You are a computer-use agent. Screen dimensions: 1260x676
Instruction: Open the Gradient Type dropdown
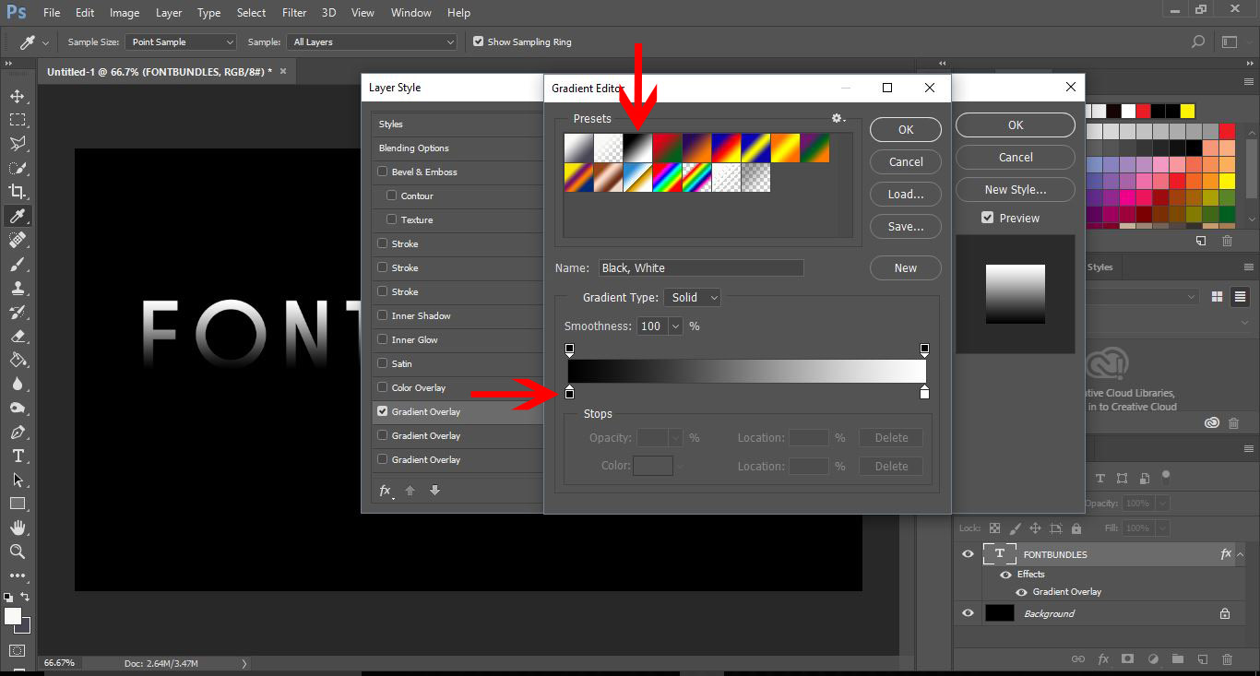click(695, 298)
